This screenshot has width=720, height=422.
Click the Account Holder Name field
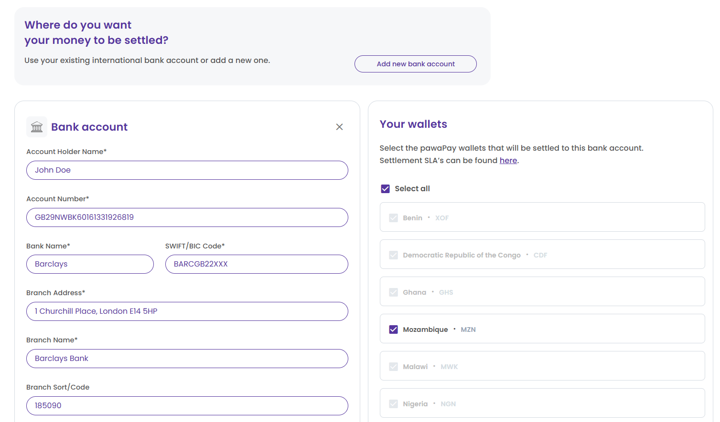coord(187,170)
